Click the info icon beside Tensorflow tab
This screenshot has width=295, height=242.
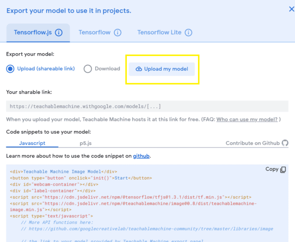tap(118, 32)
